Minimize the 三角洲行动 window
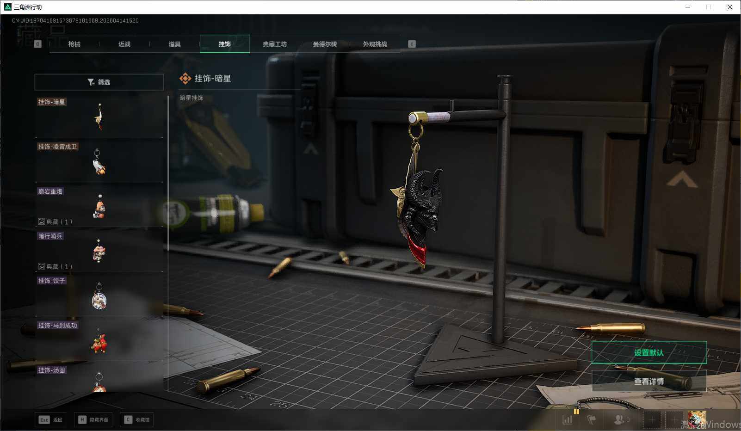The height and width of the screenshot is (431, 741). pos(688,7)
